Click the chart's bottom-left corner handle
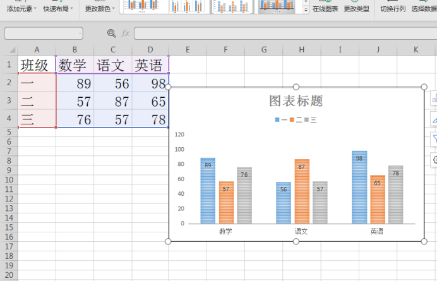This screenshot has height=281, width=437. (168, 241)
